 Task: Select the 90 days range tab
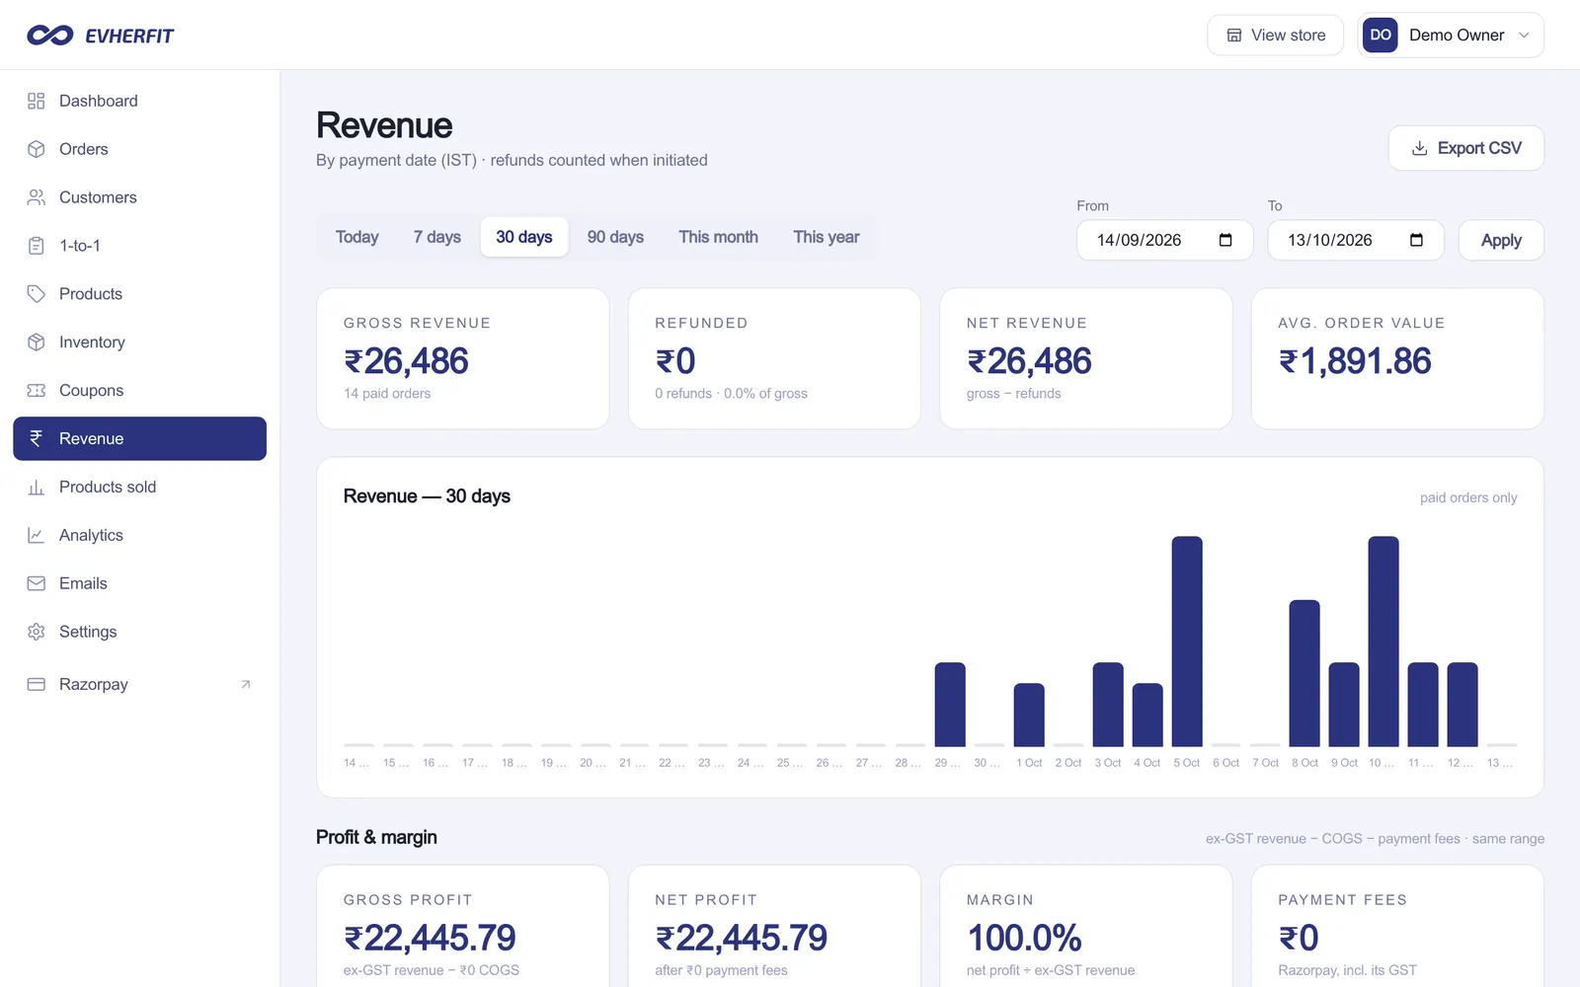615,237
